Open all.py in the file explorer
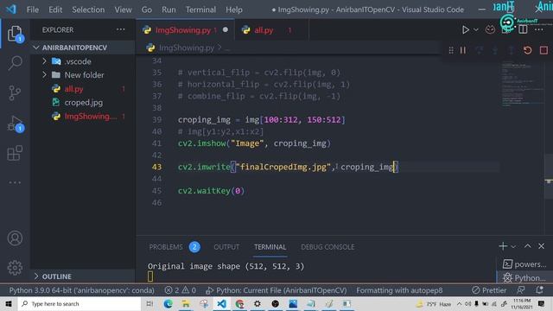Viewport: 553px width, 311px height. click(73, 89)
